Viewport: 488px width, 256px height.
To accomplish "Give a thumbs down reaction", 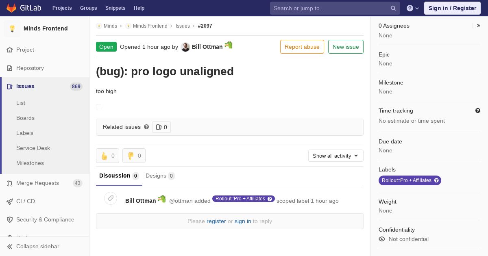I will (134, 156).
